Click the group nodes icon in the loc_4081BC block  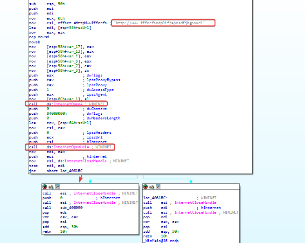pos(158,187)
